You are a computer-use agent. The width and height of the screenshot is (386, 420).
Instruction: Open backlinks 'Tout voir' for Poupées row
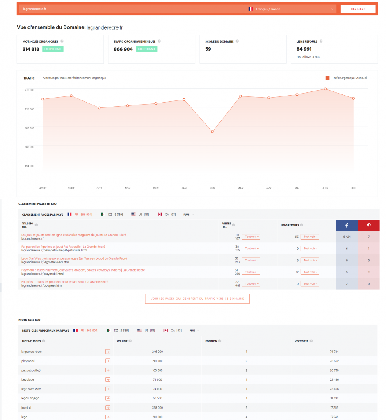310,284
